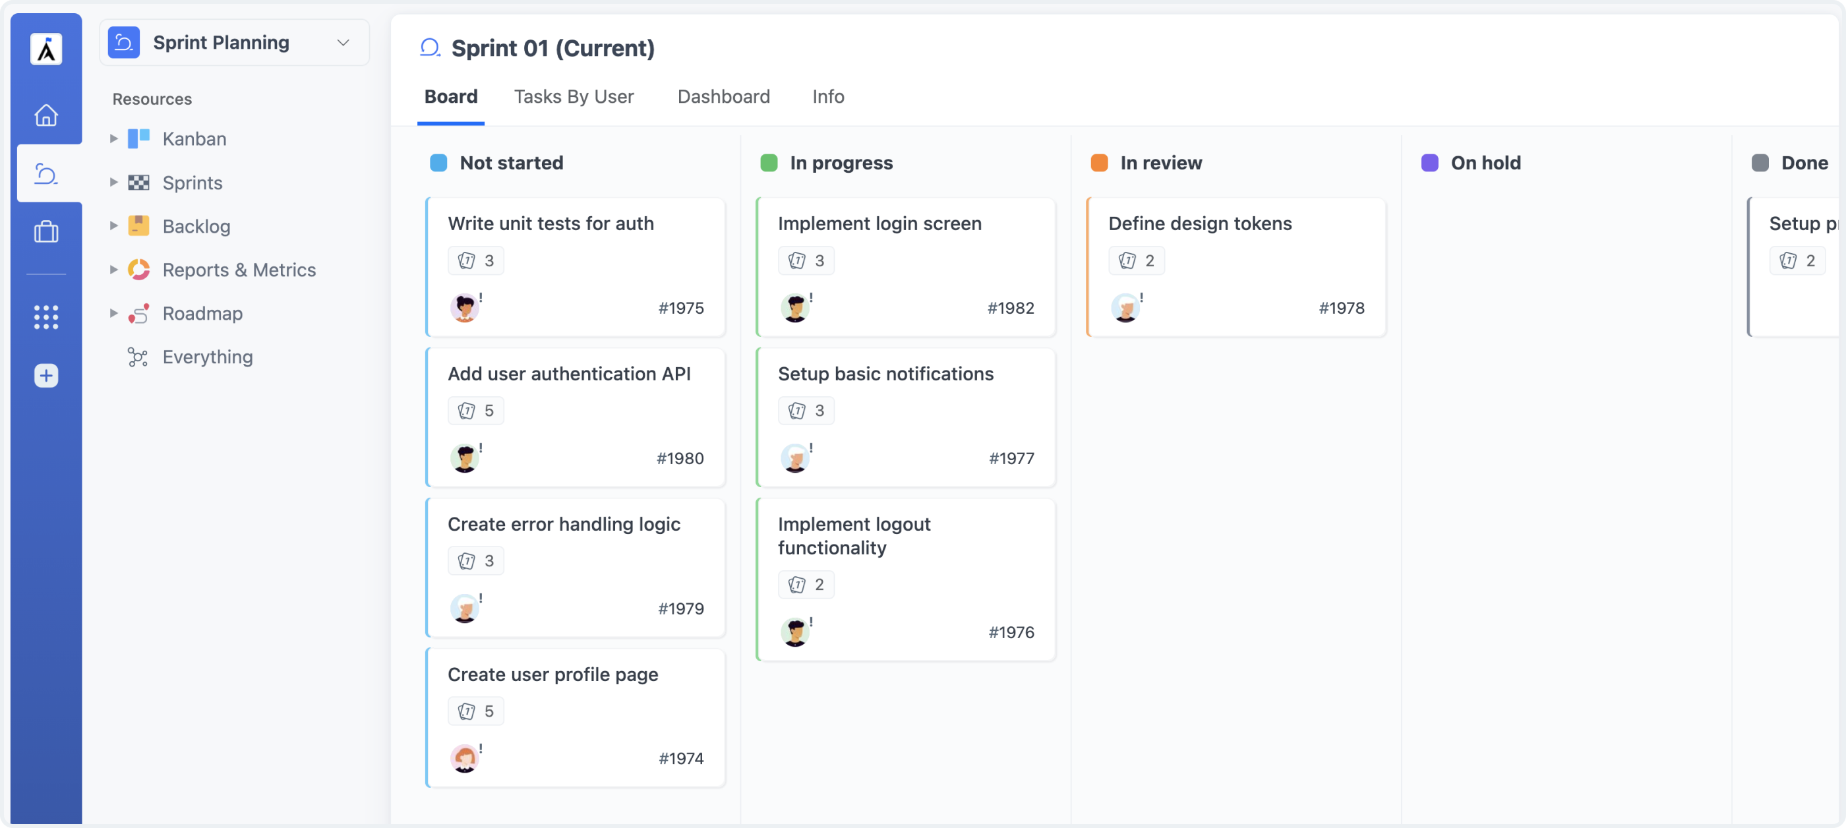Click the Everything network icon in Resources
The height and width of the screenshot is (828, 1846).
tap(137, 356)
